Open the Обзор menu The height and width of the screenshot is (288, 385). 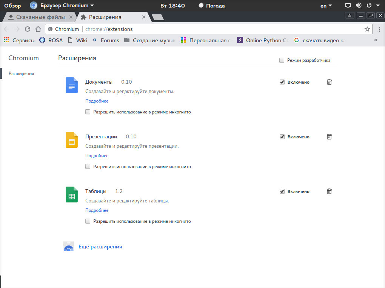click(x=12, y=5)
